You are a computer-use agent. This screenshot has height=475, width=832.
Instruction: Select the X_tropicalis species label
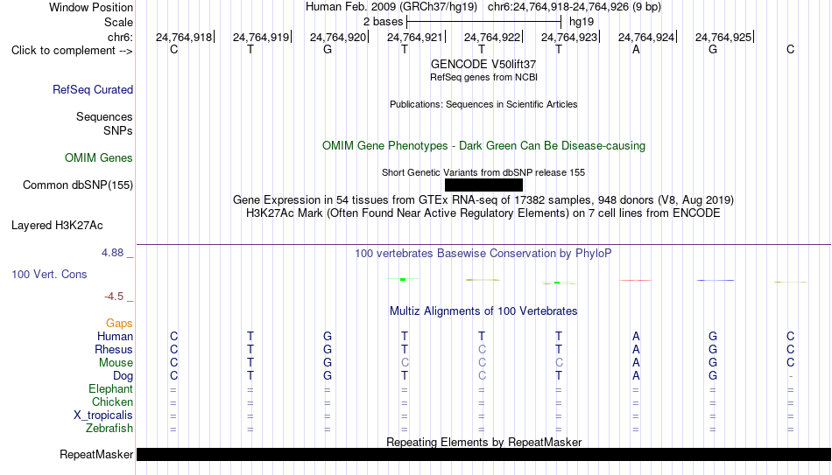pos(103,416)
